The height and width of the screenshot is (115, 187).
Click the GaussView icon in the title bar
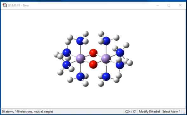(5, 5)
